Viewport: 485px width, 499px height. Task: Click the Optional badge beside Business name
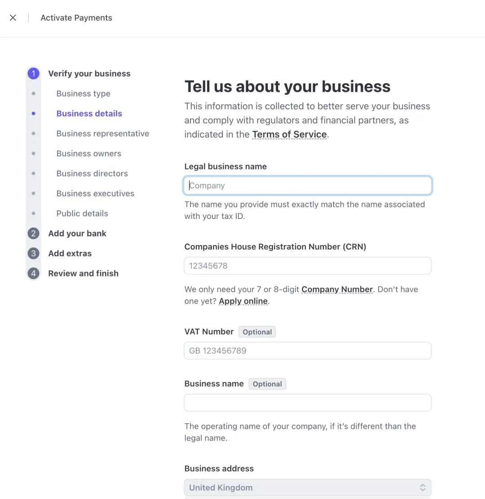pos(267,384)
